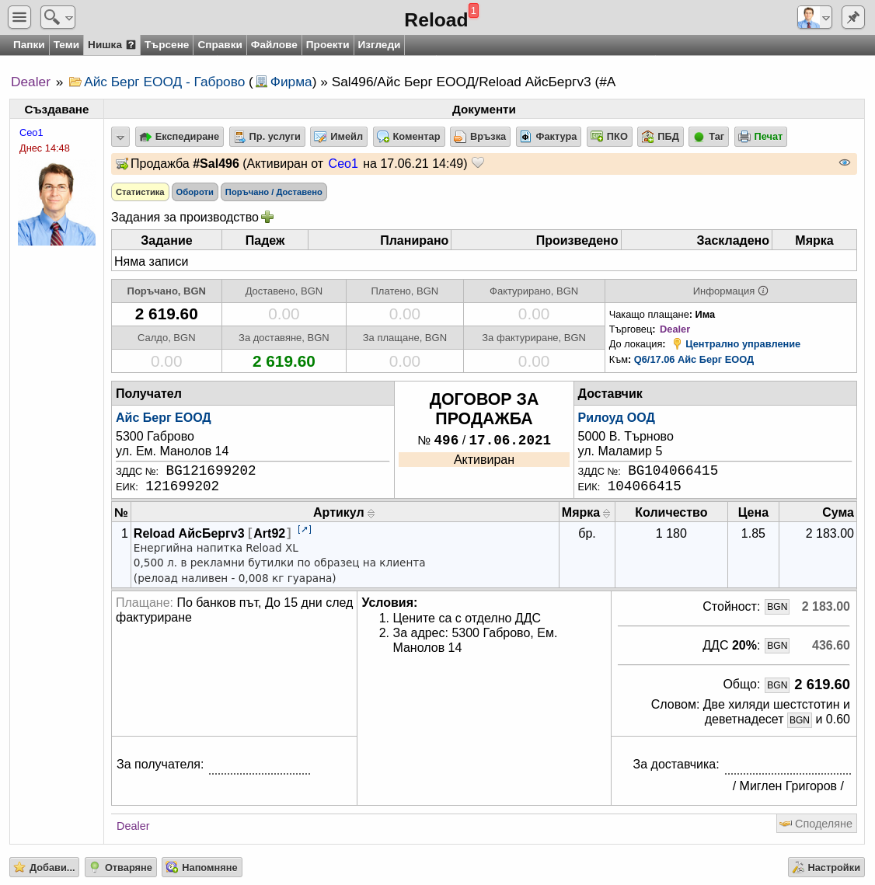Click the info icon beside Информация
Image resolution: width=875 pixels, height=885 pixels.
pyautogui.click(x=763, y=291)
